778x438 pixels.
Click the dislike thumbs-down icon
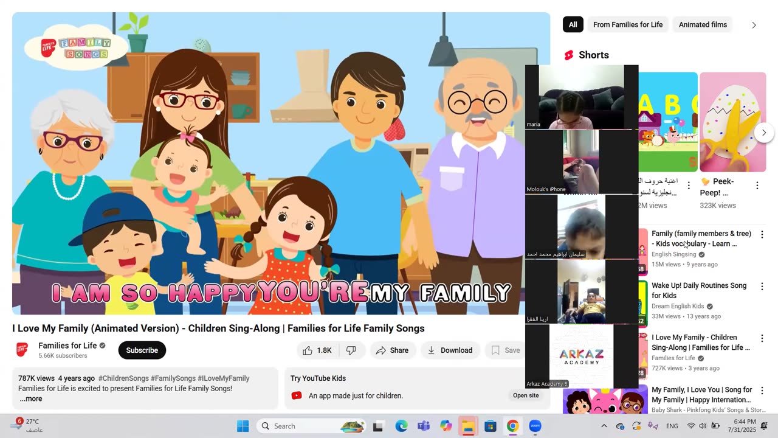pyautogui.click(x=351, y=350)
